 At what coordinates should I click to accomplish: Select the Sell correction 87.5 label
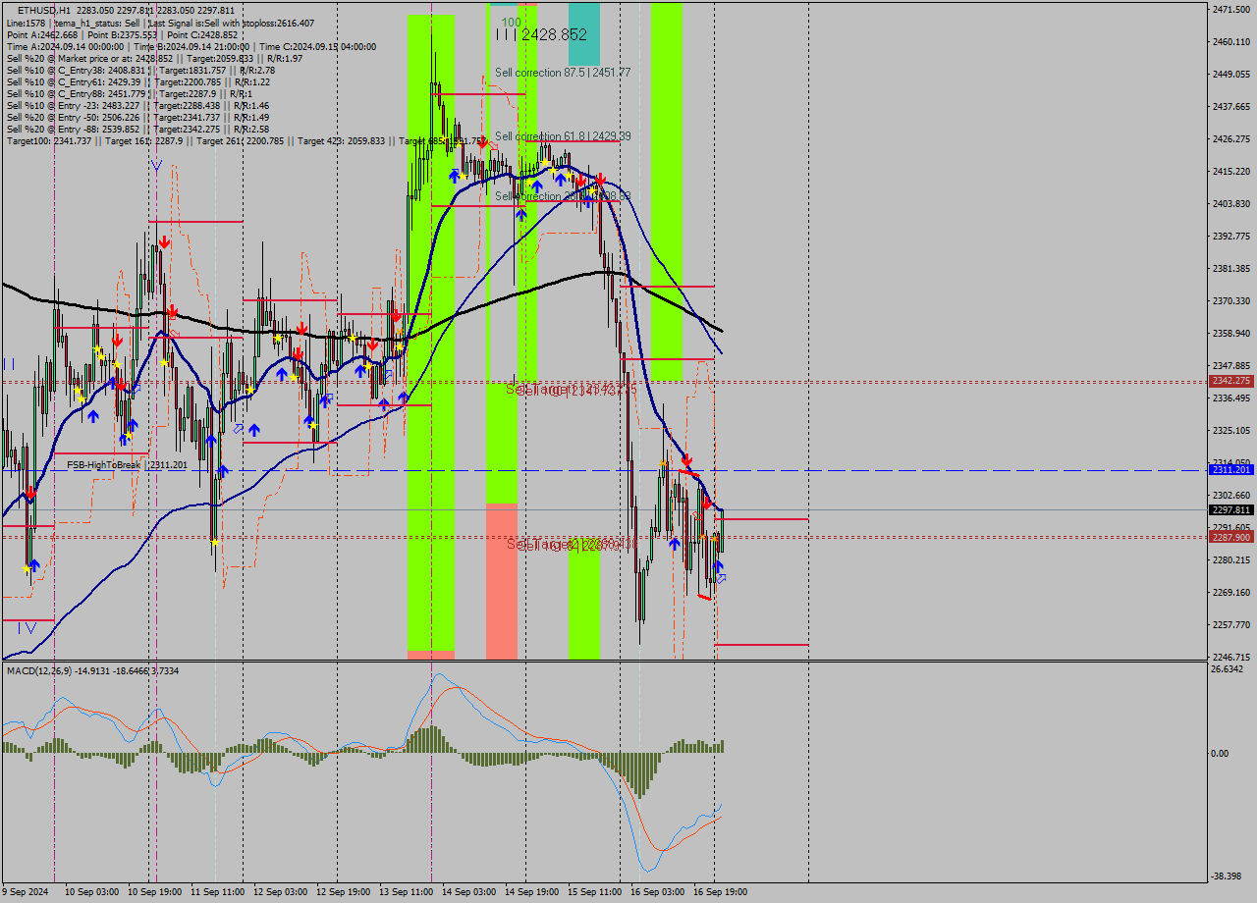coord(563,73)
